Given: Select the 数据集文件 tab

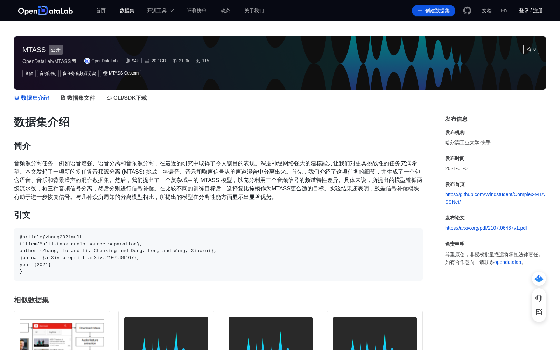Looking at the screenshot, I should coord(78,98).
